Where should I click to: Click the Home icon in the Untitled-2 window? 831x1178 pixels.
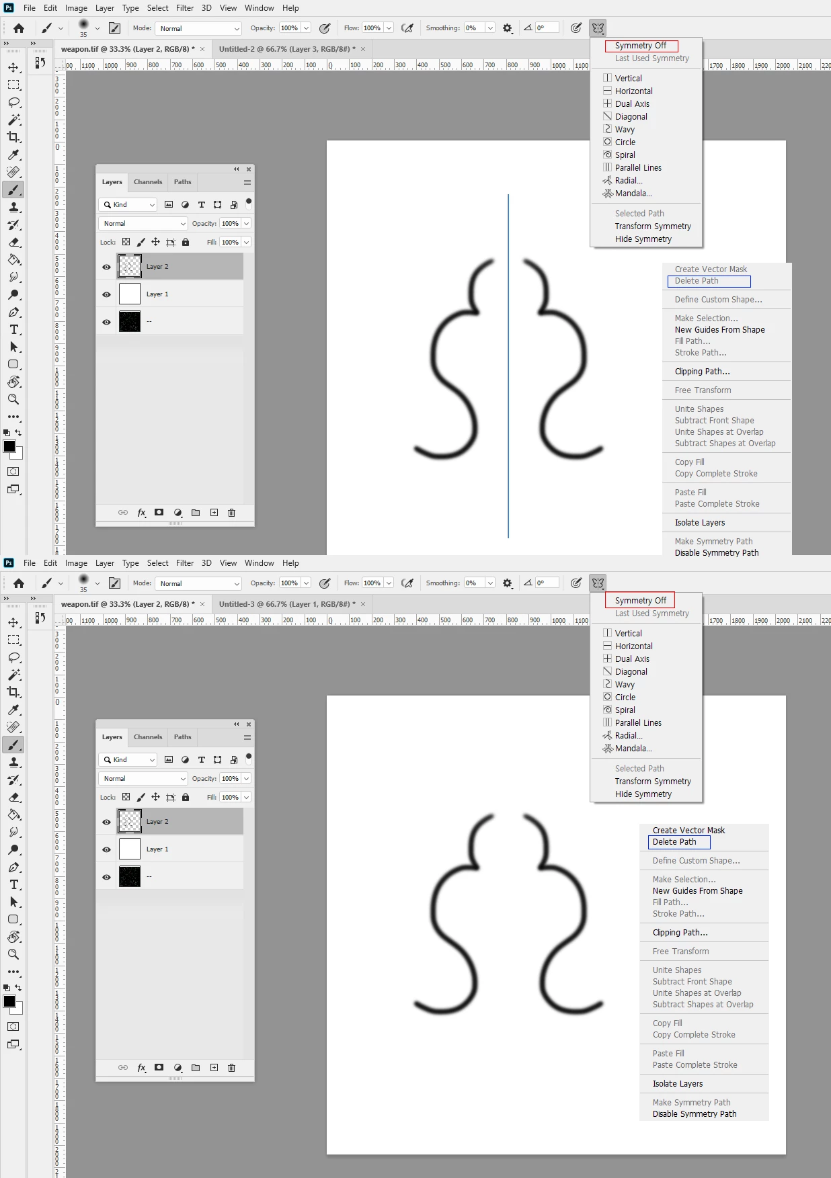point(19,28)
